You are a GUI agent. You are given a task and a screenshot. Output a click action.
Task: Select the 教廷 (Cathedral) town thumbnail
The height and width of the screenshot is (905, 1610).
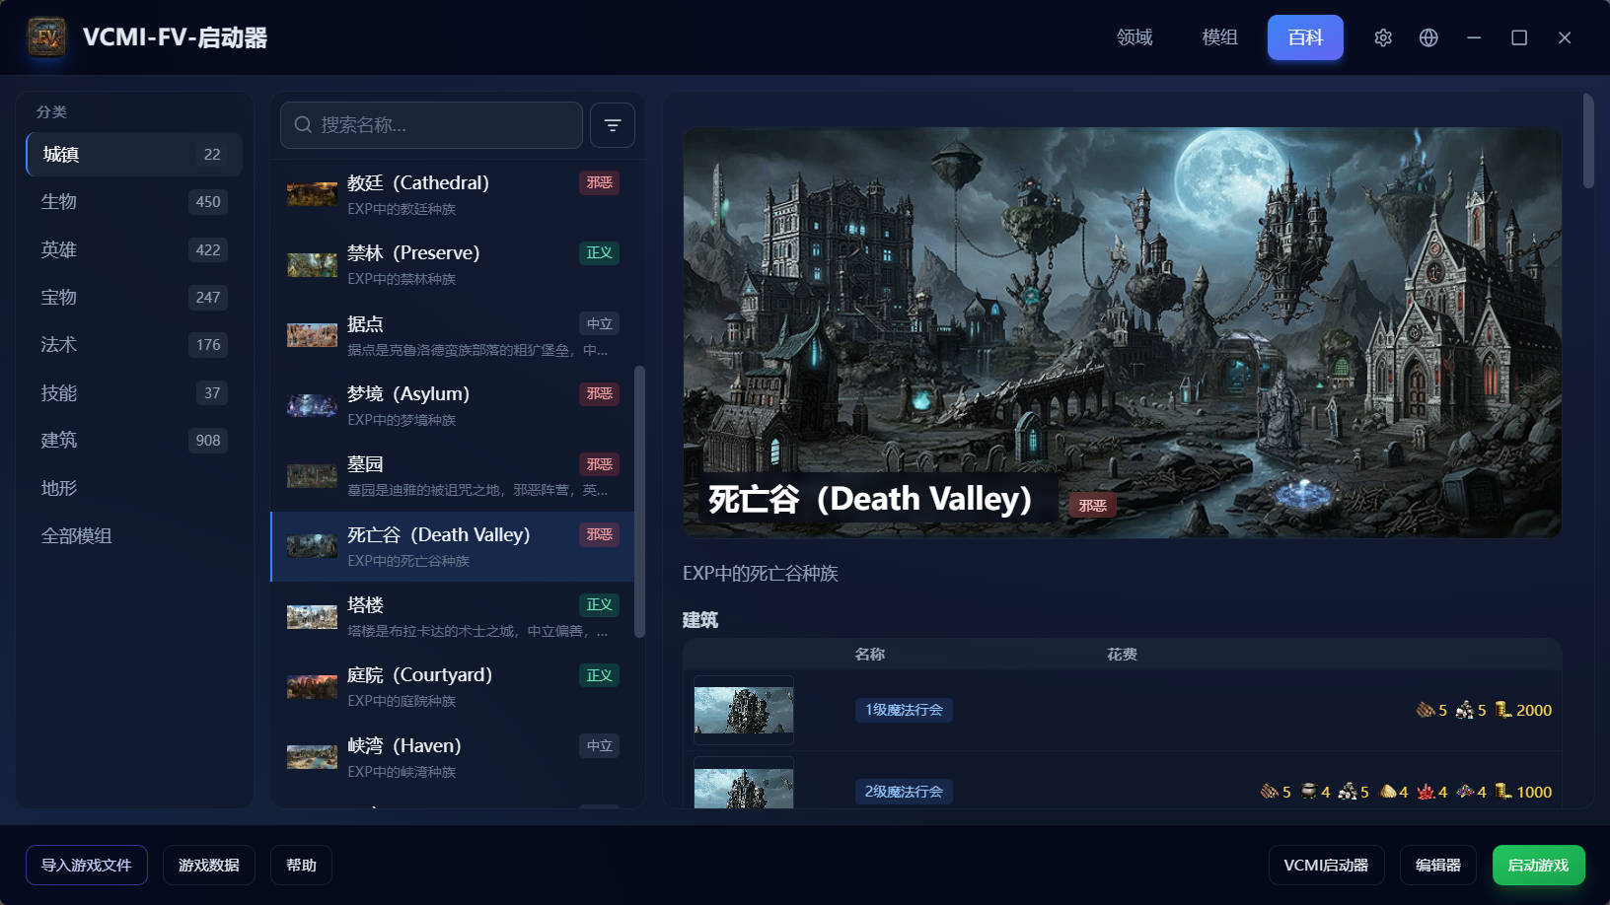[x=312, y=194]
